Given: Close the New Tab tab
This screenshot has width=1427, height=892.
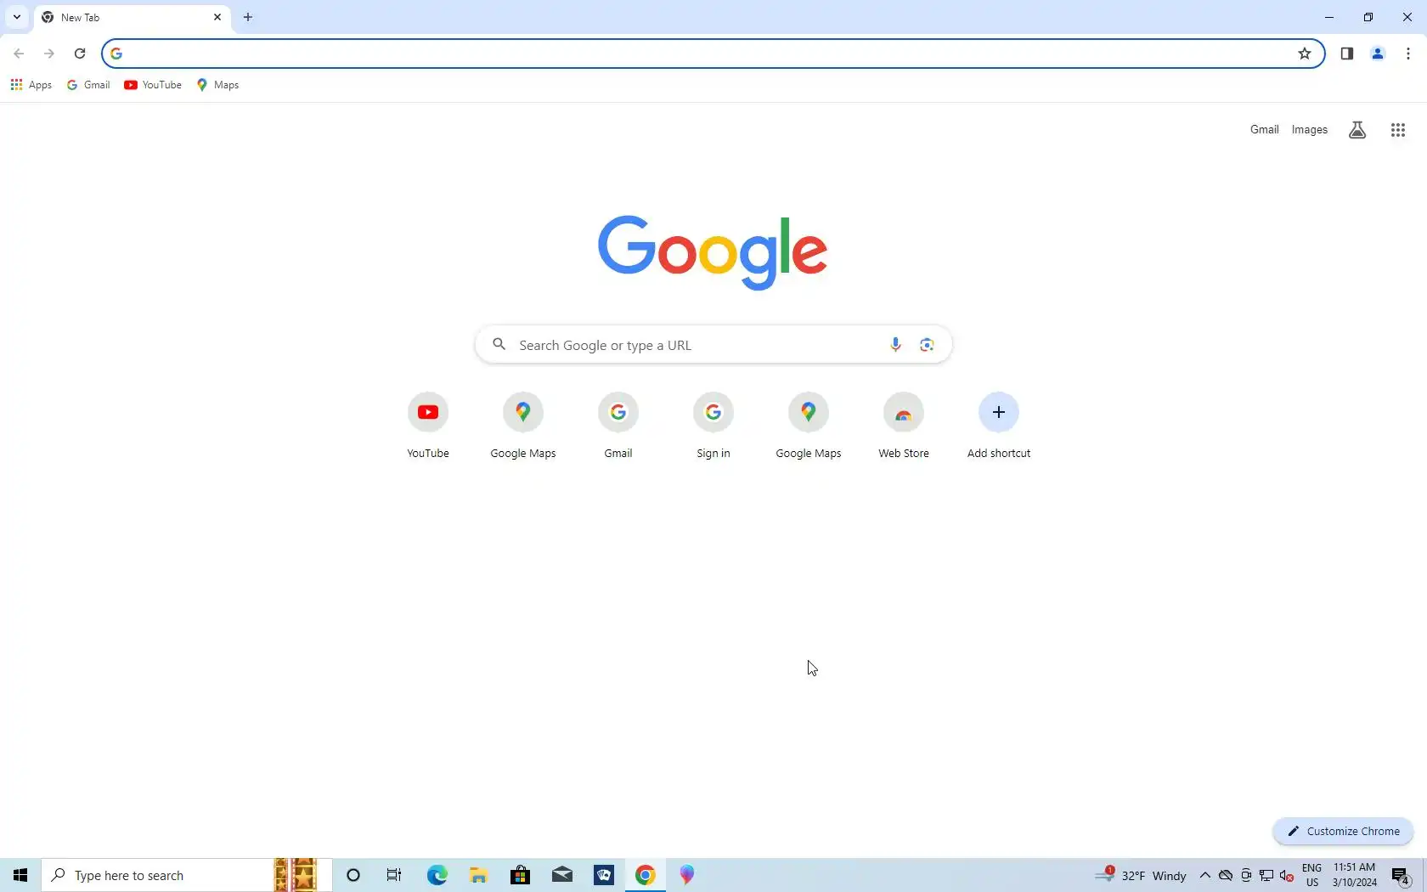Looking at the screenshot, I should click(x=217, y=17).
